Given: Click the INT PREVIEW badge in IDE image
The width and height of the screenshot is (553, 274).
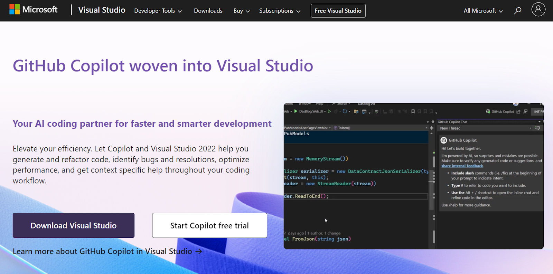Looking at the screenshot, I should pyautogui.click(x=537, y=111).
